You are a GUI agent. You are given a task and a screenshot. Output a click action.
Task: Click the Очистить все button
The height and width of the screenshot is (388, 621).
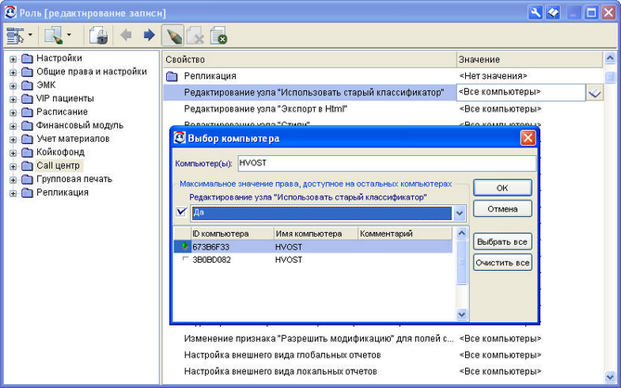coord(502,263)
